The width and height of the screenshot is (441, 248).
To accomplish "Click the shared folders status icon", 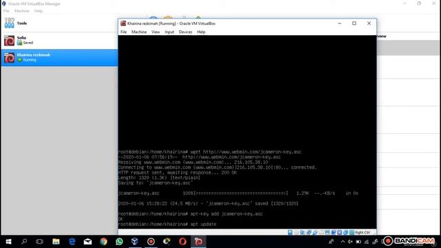I will tap(322, 233).
